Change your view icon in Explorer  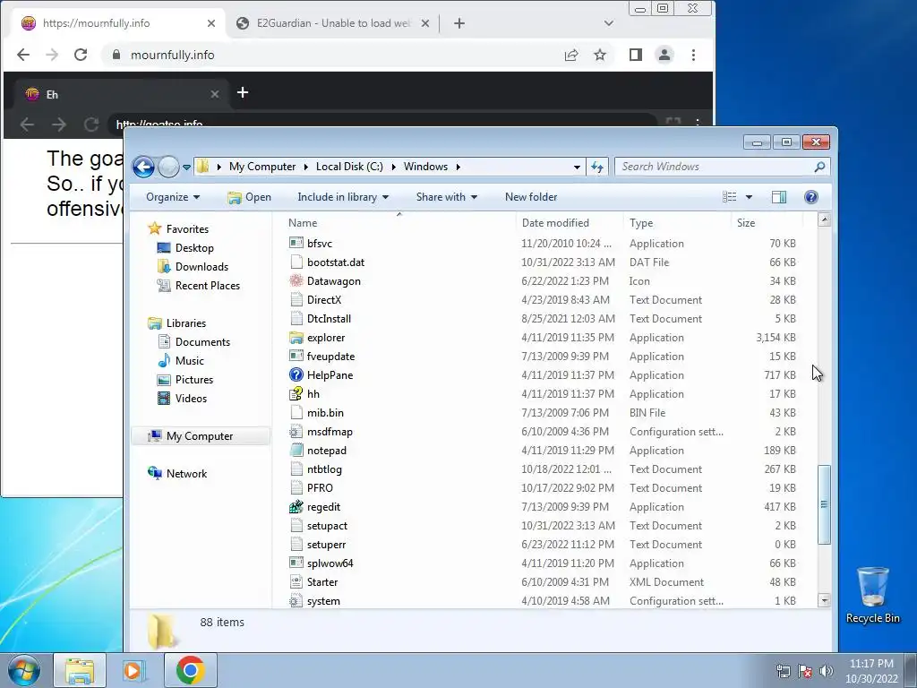(x=729, y=197)
